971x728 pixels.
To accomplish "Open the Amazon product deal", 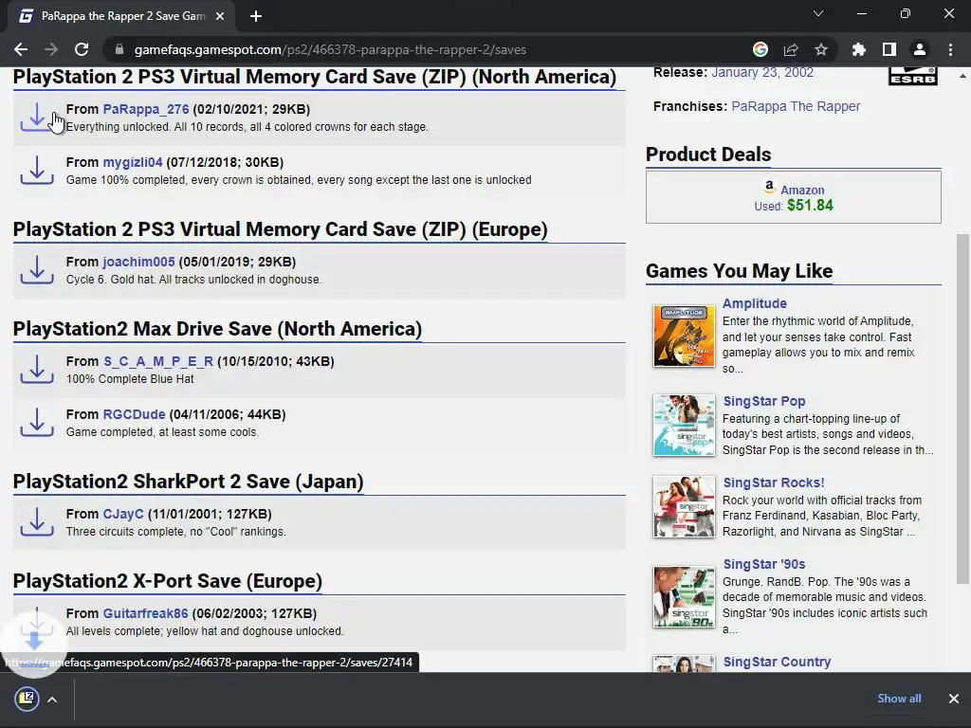I will click(x=802, y=190).
